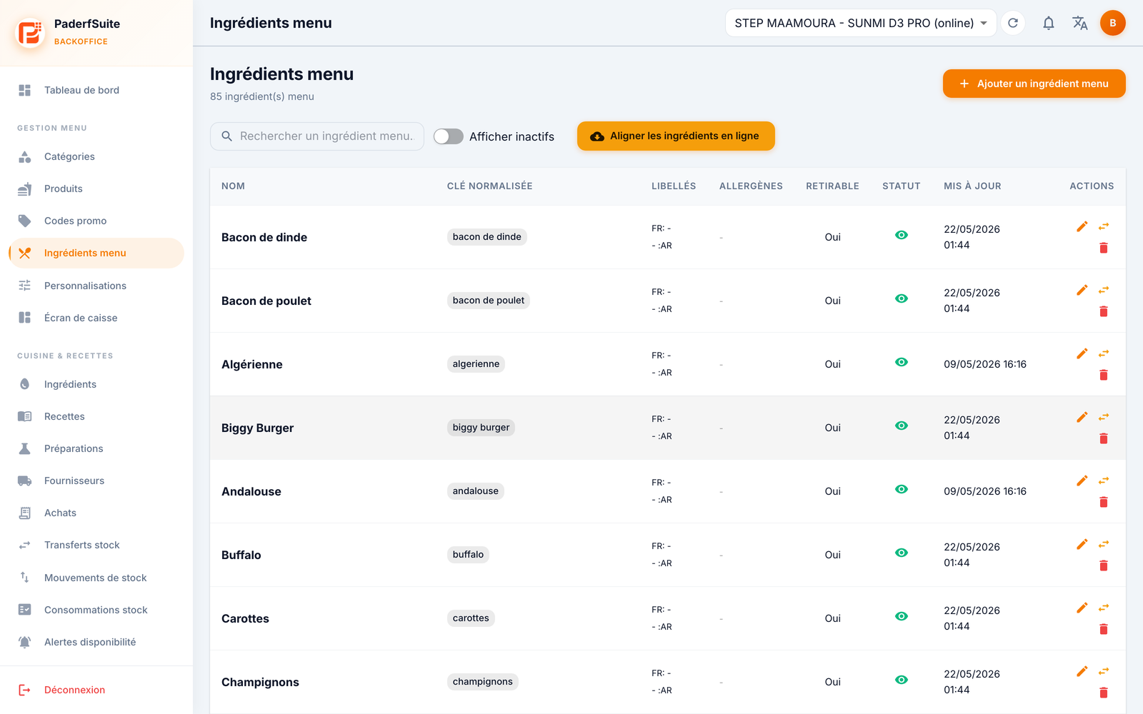The image size is (1143, 714).
Task: Click the Rechercher un ingrédient menu field
Action: 317,136
